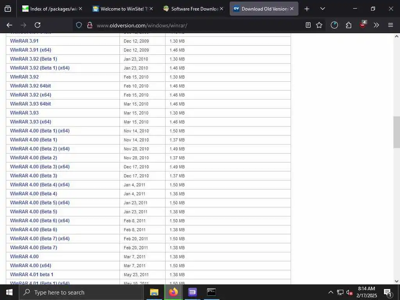This screenshot has width=400, height=300.
Task: Open WinRAR 4.00 (Beta 1) (x64) link
Action: click(40, 130)
